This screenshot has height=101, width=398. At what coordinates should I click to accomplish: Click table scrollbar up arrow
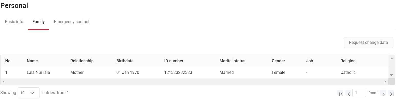(x=392, y=58)
